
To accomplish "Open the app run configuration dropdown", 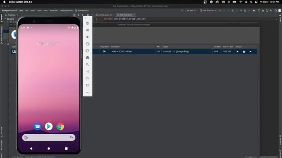I will pos(191,11).
